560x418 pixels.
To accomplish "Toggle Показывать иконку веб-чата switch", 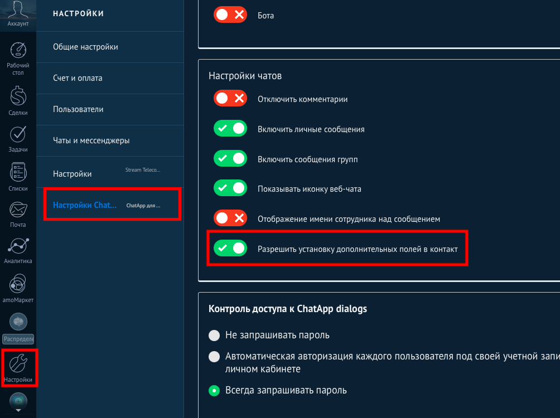I will point(230,189).
